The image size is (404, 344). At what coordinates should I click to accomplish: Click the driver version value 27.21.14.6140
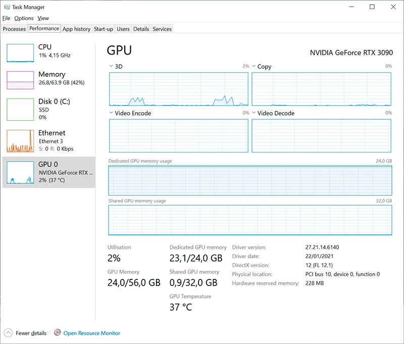tap(322, 248)
